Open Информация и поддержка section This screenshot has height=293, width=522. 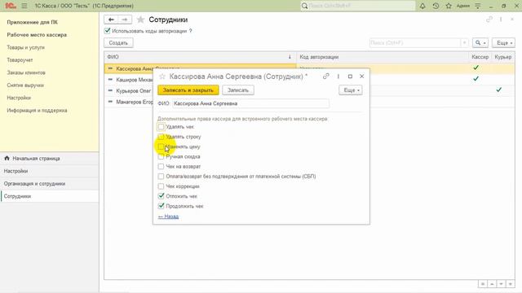(37, 111)
